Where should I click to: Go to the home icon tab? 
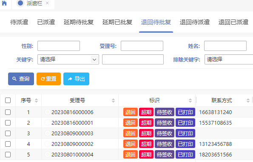tap(4, 3)
